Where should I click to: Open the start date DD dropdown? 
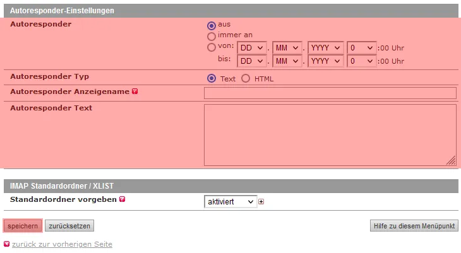click(x=252, y=48)
